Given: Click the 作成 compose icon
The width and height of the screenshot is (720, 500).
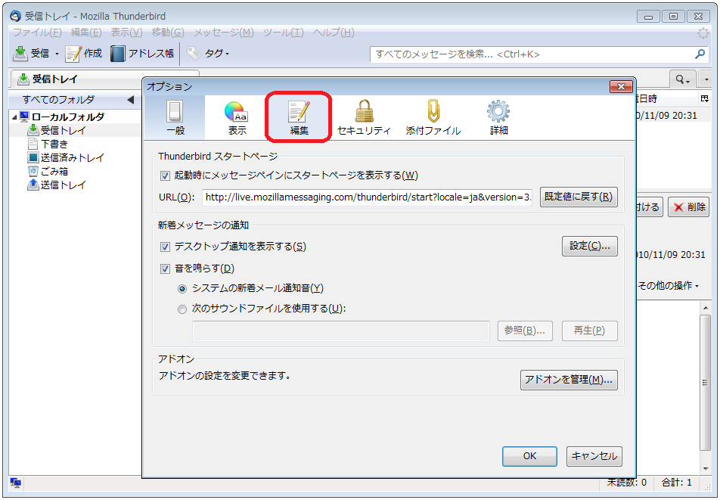Looking at the screenshot, I should (x=73, y=54).
